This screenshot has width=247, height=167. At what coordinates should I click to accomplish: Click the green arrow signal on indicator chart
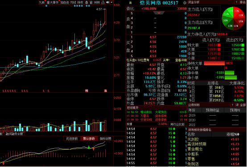pyautogui.click(x=89, y=147)
